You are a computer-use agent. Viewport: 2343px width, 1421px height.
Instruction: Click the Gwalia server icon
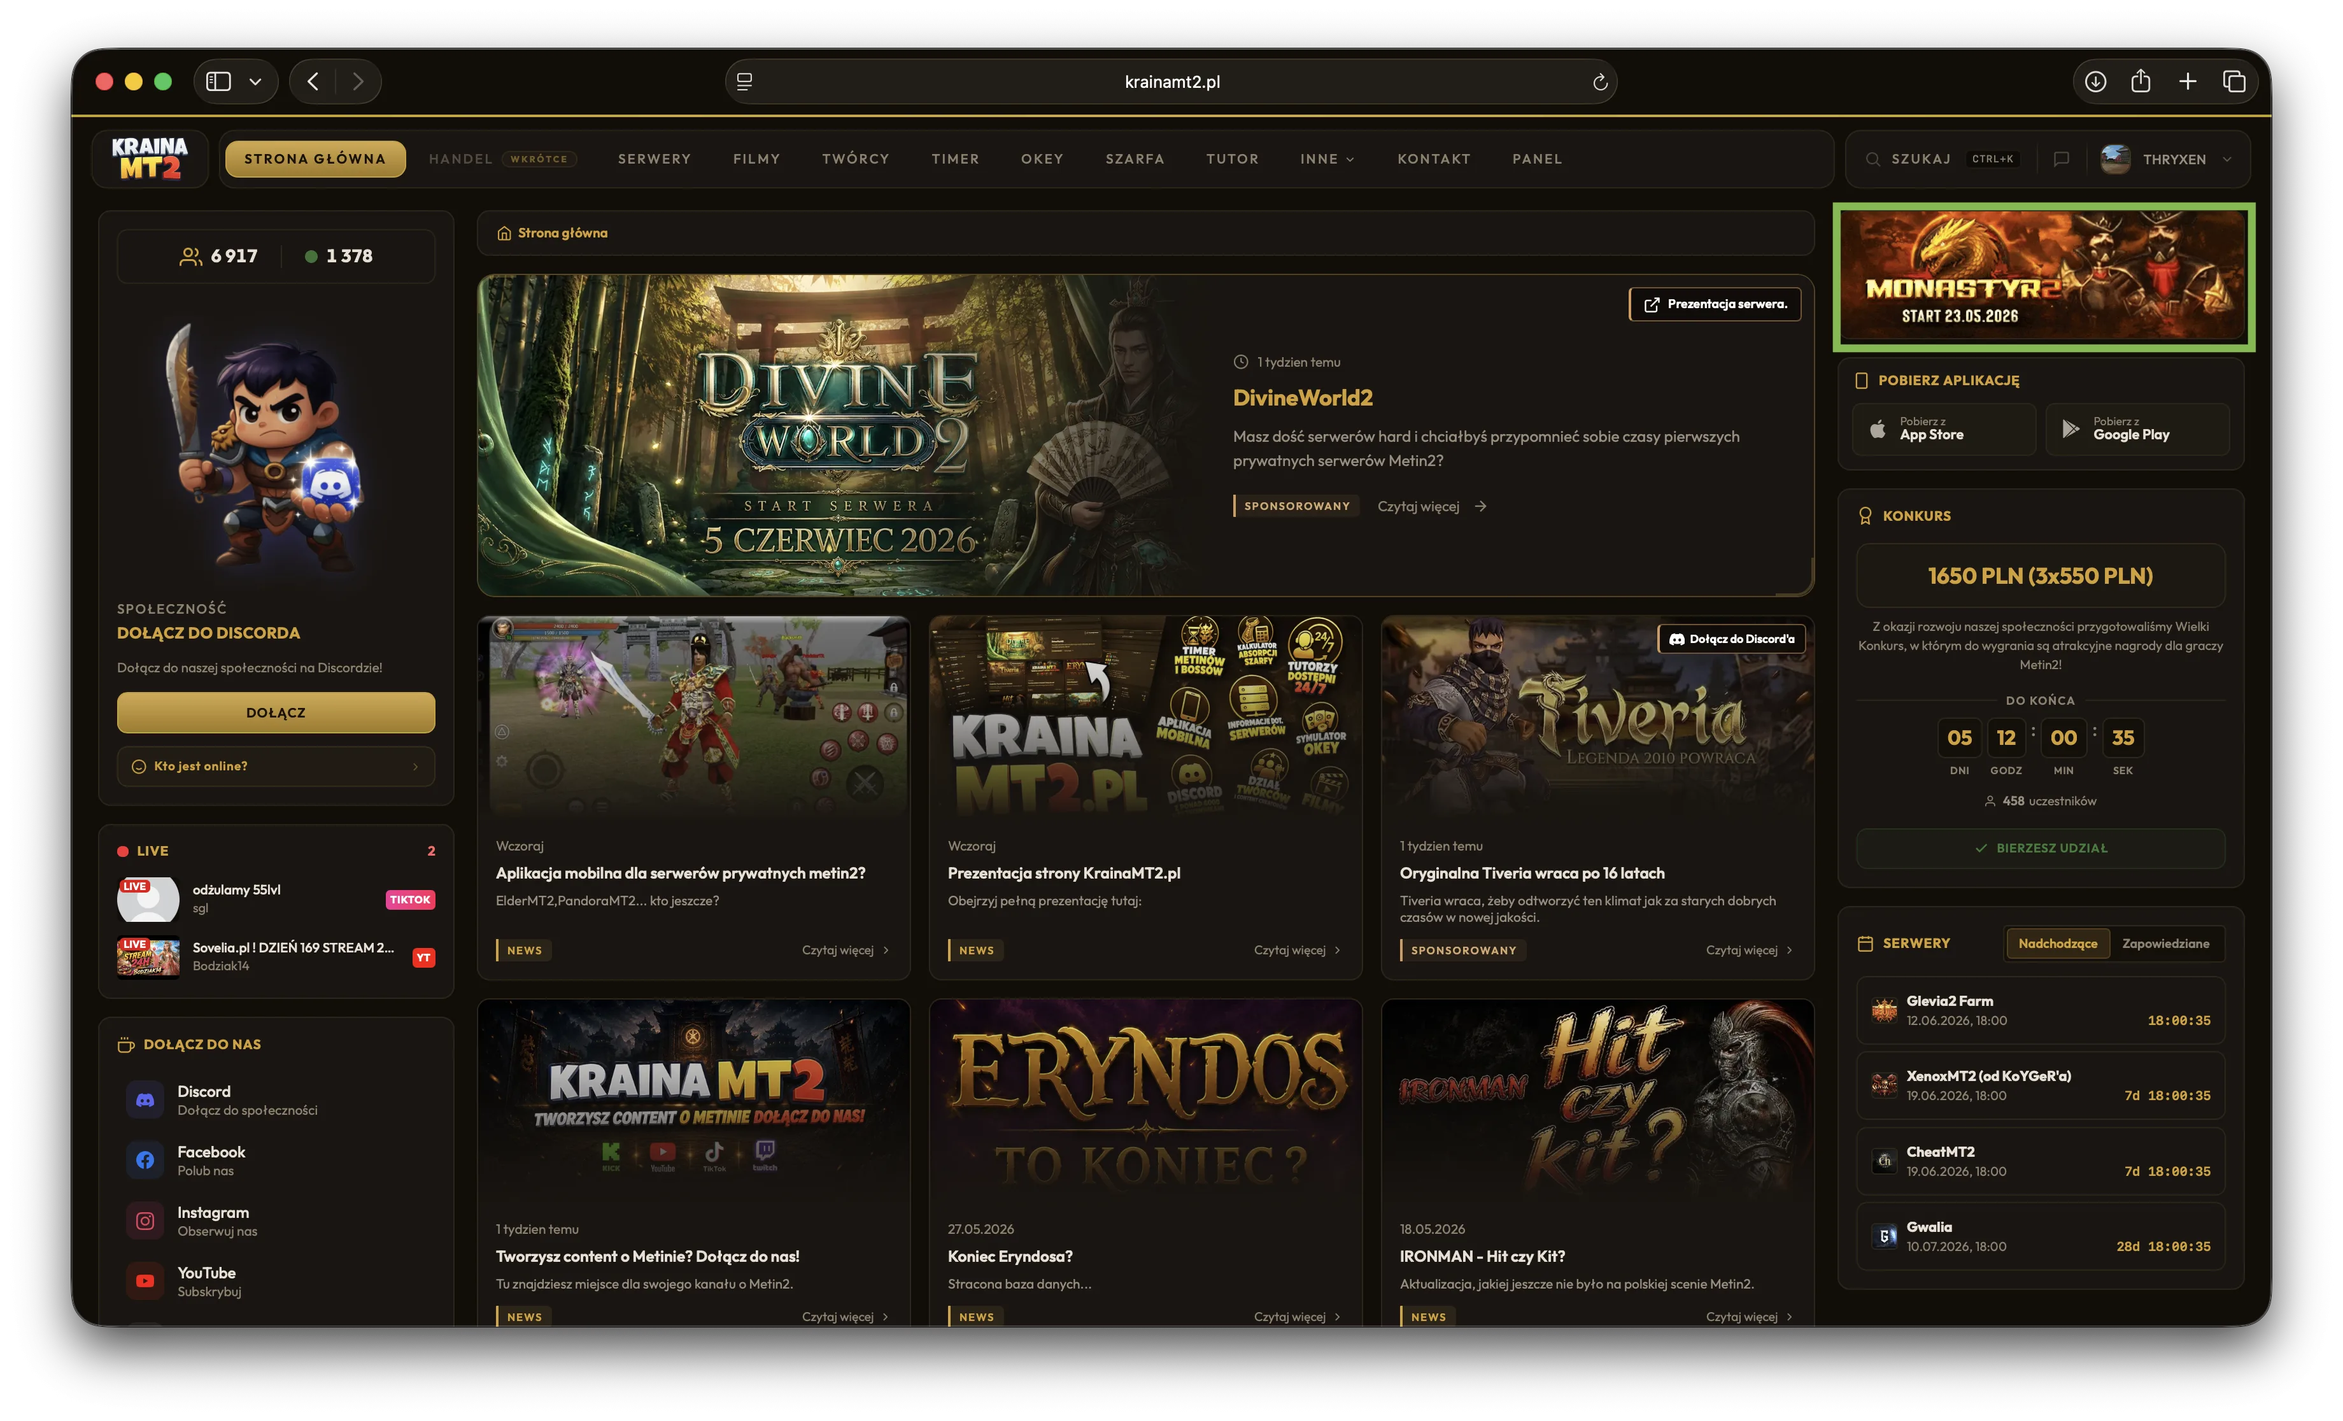[1884, 1236]
